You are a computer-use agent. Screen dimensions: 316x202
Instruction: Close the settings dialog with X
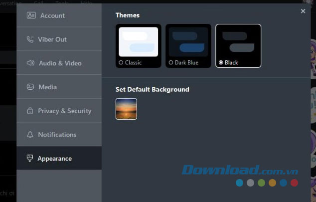click(x=303, y=11)
